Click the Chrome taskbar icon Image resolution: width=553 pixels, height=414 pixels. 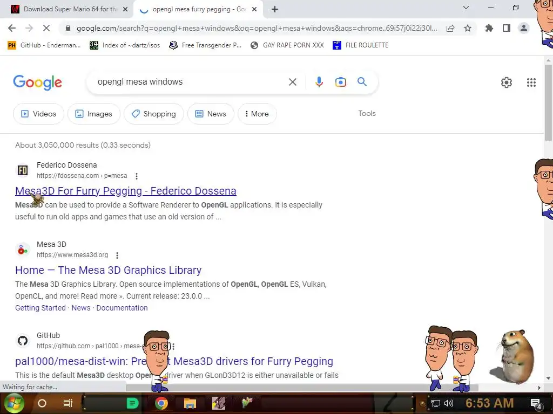pos(161,403)
